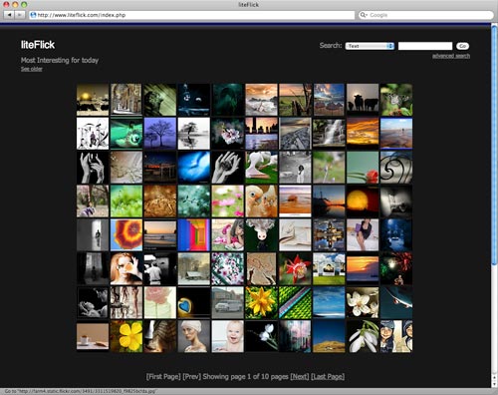This screenshot has height=395, width=498.
Task: Click the browser back arrow button
Action: click(9, 15)
